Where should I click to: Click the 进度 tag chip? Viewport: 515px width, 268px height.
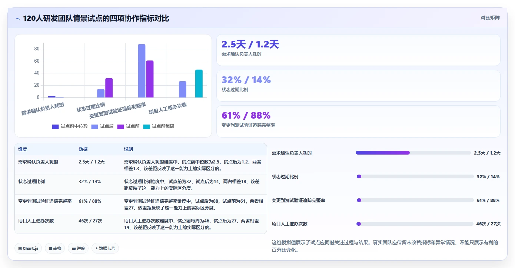[78, 248]
